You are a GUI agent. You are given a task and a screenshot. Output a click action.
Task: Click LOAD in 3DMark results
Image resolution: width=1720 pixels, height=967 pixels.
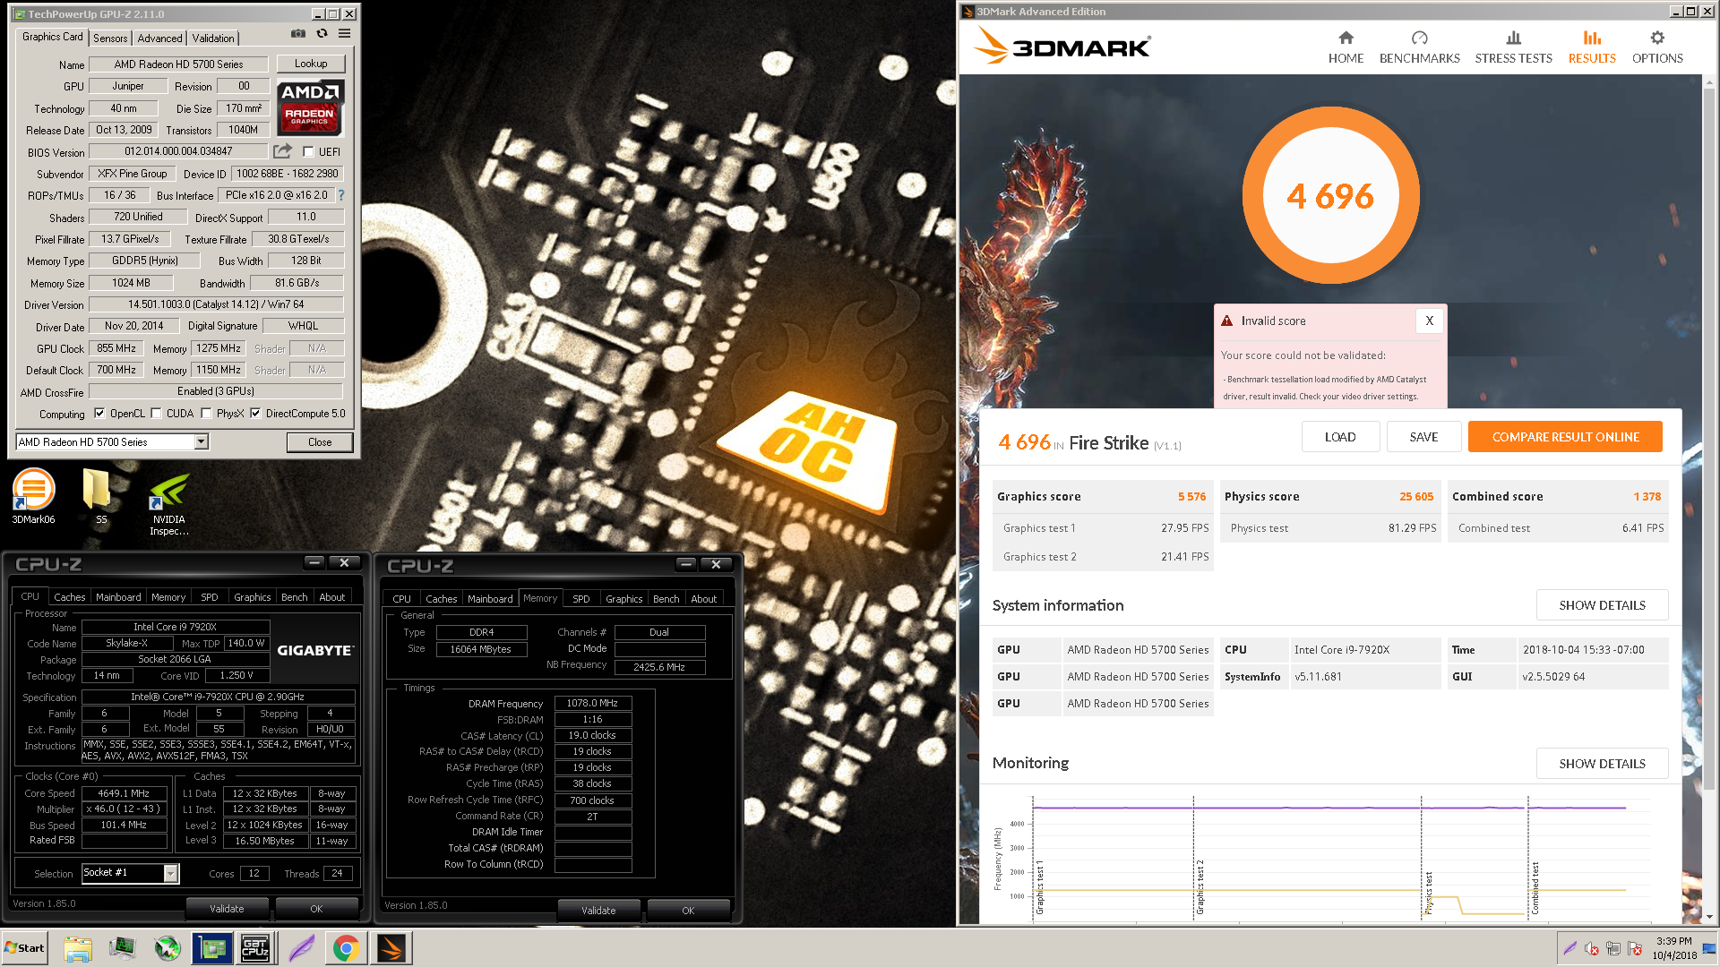(1340, 437)
